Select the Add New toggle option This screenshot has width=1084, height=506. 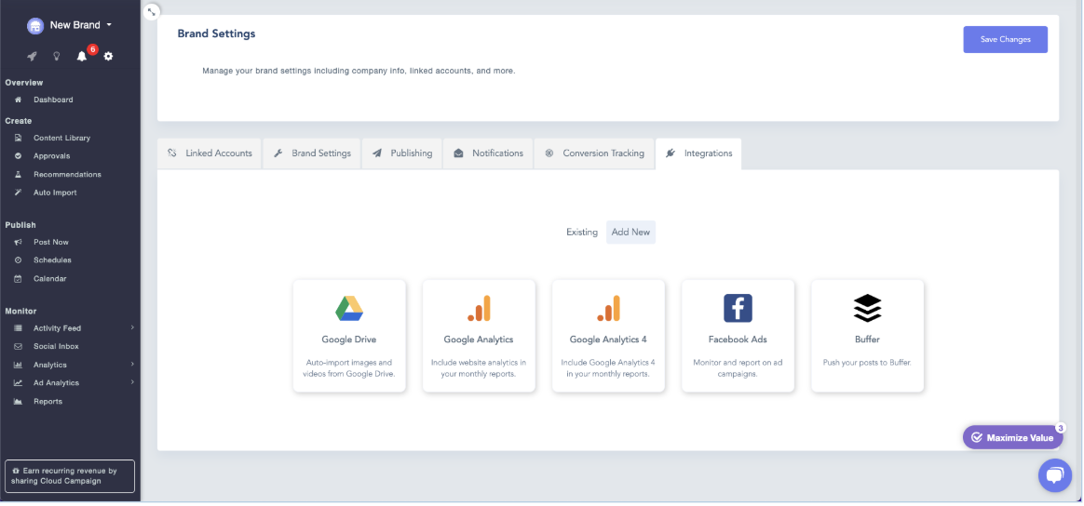tap(630, 233)
